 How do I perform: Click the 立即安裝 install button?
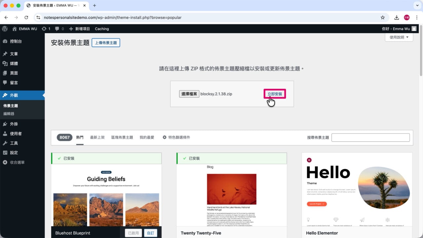pyautogui.click(x=275, y=94)
